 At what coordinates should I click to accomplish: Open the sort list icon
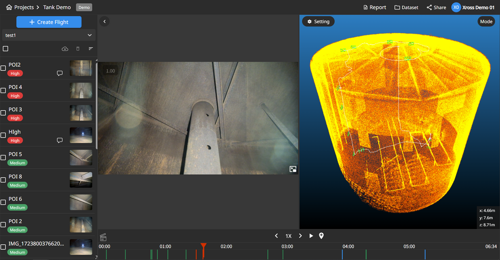click(x=91, y=49)
